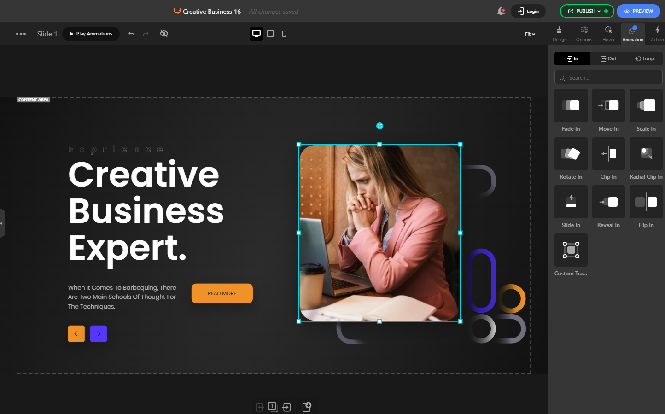Image resolution: width=665 pixels, height=414 pixels.
Task: Select the Experience outline text
Action: (116, 150)
